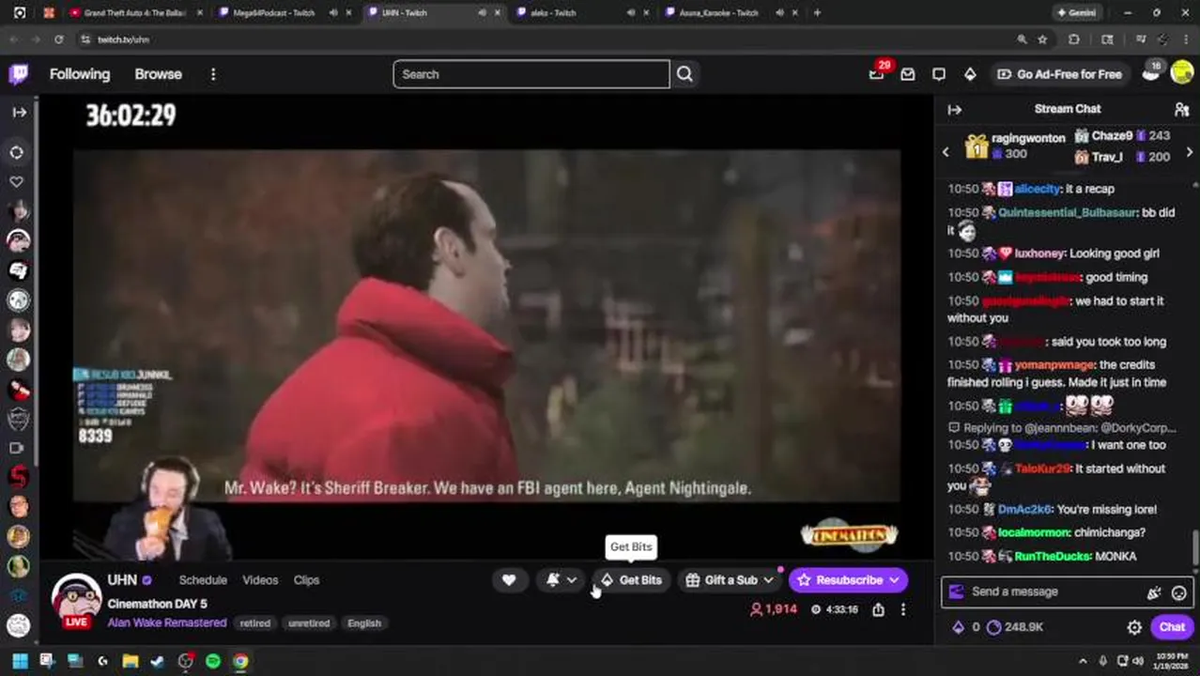Open UHN Videos tab
Viewport: 1200px width, 676px height.
click(260, 580)
